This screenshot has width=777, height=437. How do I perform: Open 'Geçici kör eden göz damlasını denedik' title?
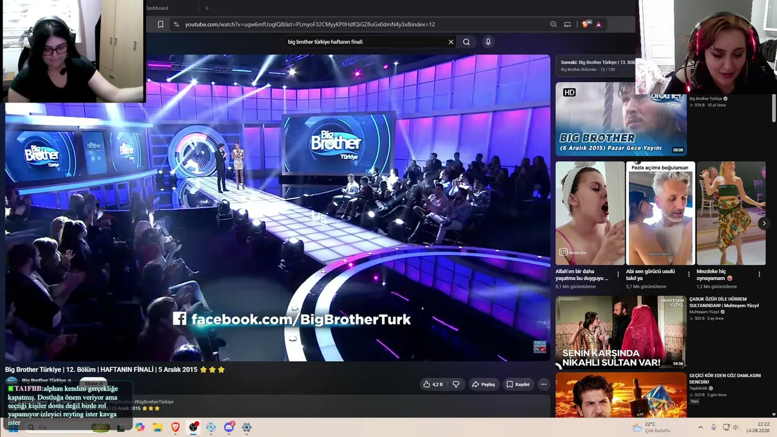tap(725, 379)
